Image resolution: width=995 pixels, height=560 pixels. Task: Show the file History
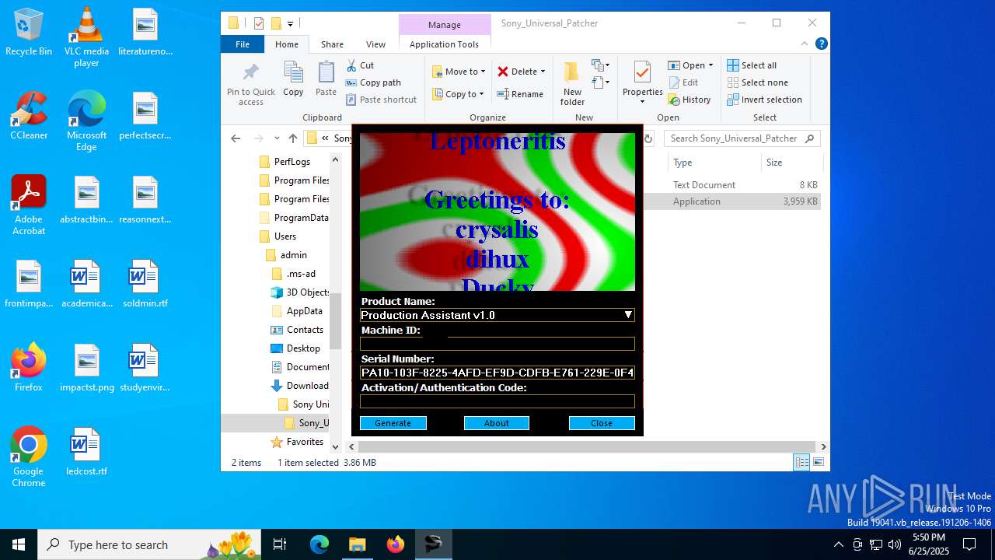(690, 100)
